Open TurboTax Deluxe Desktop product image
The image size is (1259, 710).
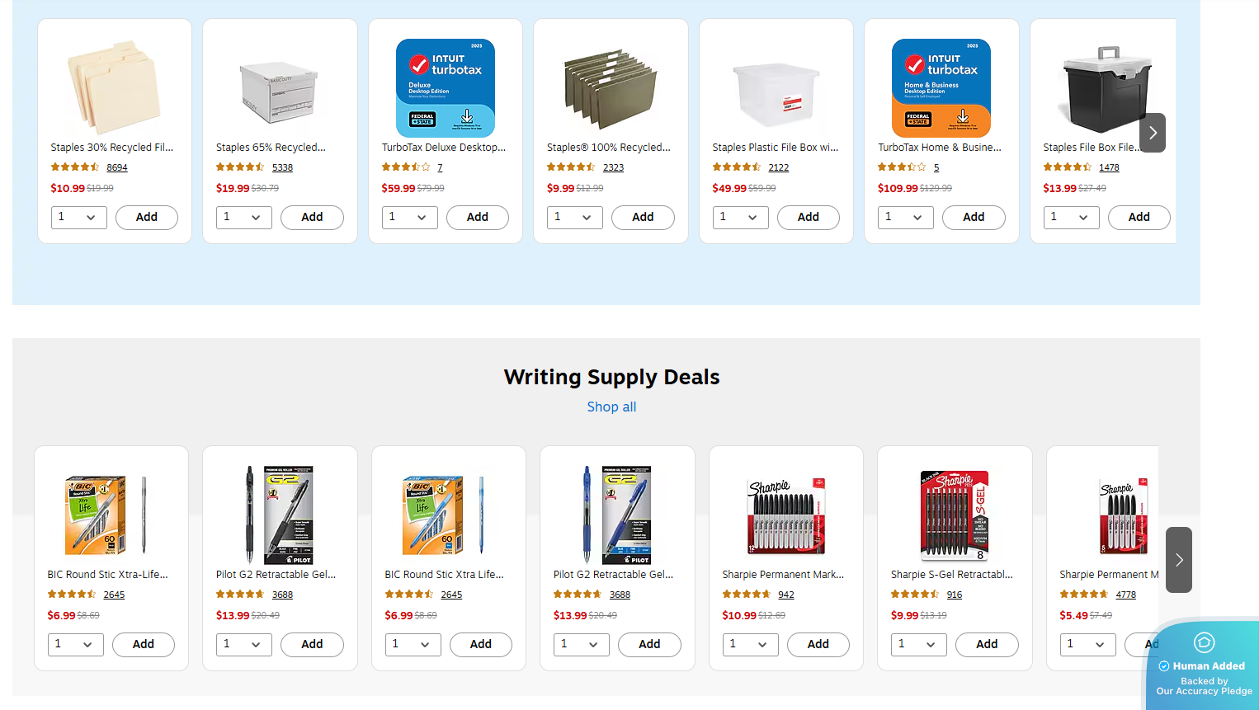(446, 88)
